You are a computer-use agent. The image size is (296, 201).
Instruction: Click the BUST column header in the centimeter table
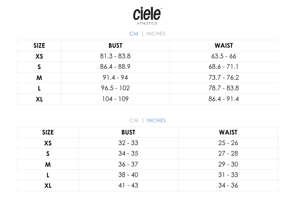tap(115, 45)
